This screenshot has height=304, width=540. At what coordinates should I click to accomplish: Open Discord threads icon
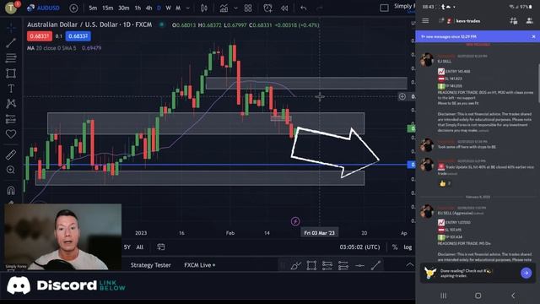(x=514, y=21)
